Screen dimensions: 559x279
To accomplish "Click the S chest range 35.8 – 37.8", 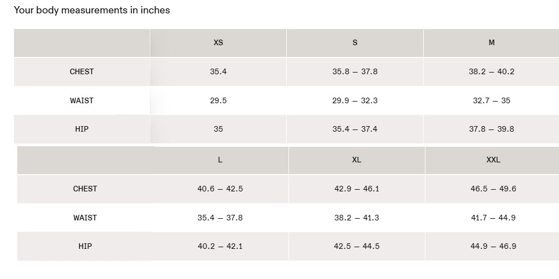I will tap(355, 71).
